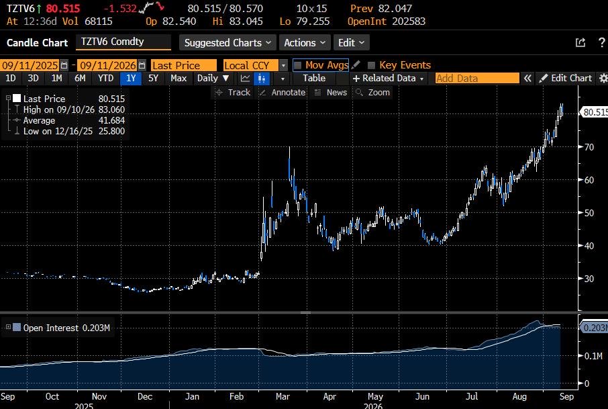Select 1D time range
Screen dimensions: 608x409
pyautogui.click(x=11, y=79)
